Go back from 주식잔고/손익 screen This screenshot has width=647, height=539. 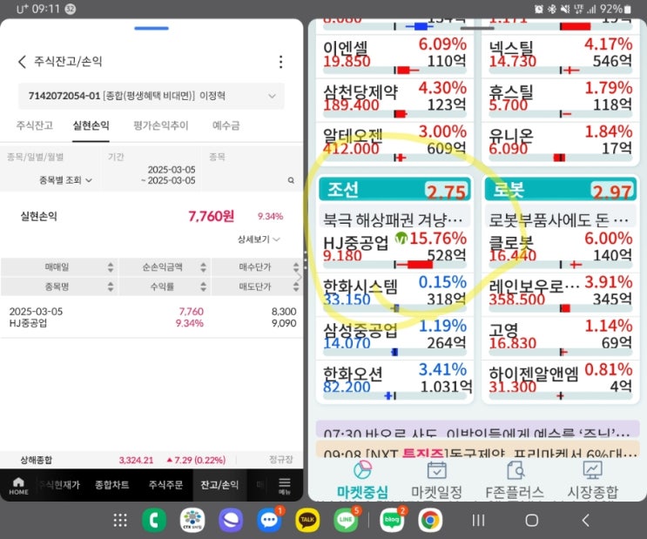coord(23,62)
